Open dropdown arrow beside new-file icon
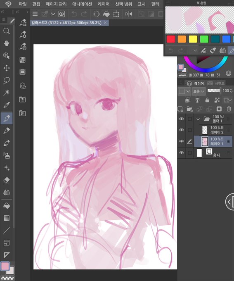 [x=53, y=14]
